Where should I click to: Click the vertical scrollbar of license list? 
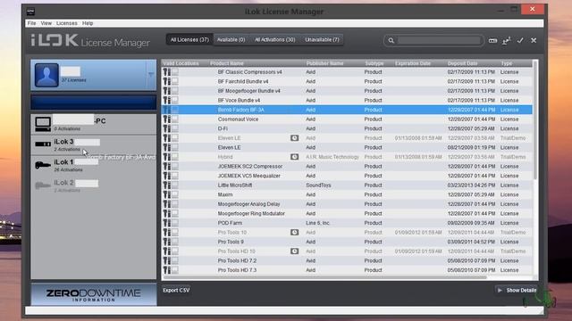tap(535, 120)
